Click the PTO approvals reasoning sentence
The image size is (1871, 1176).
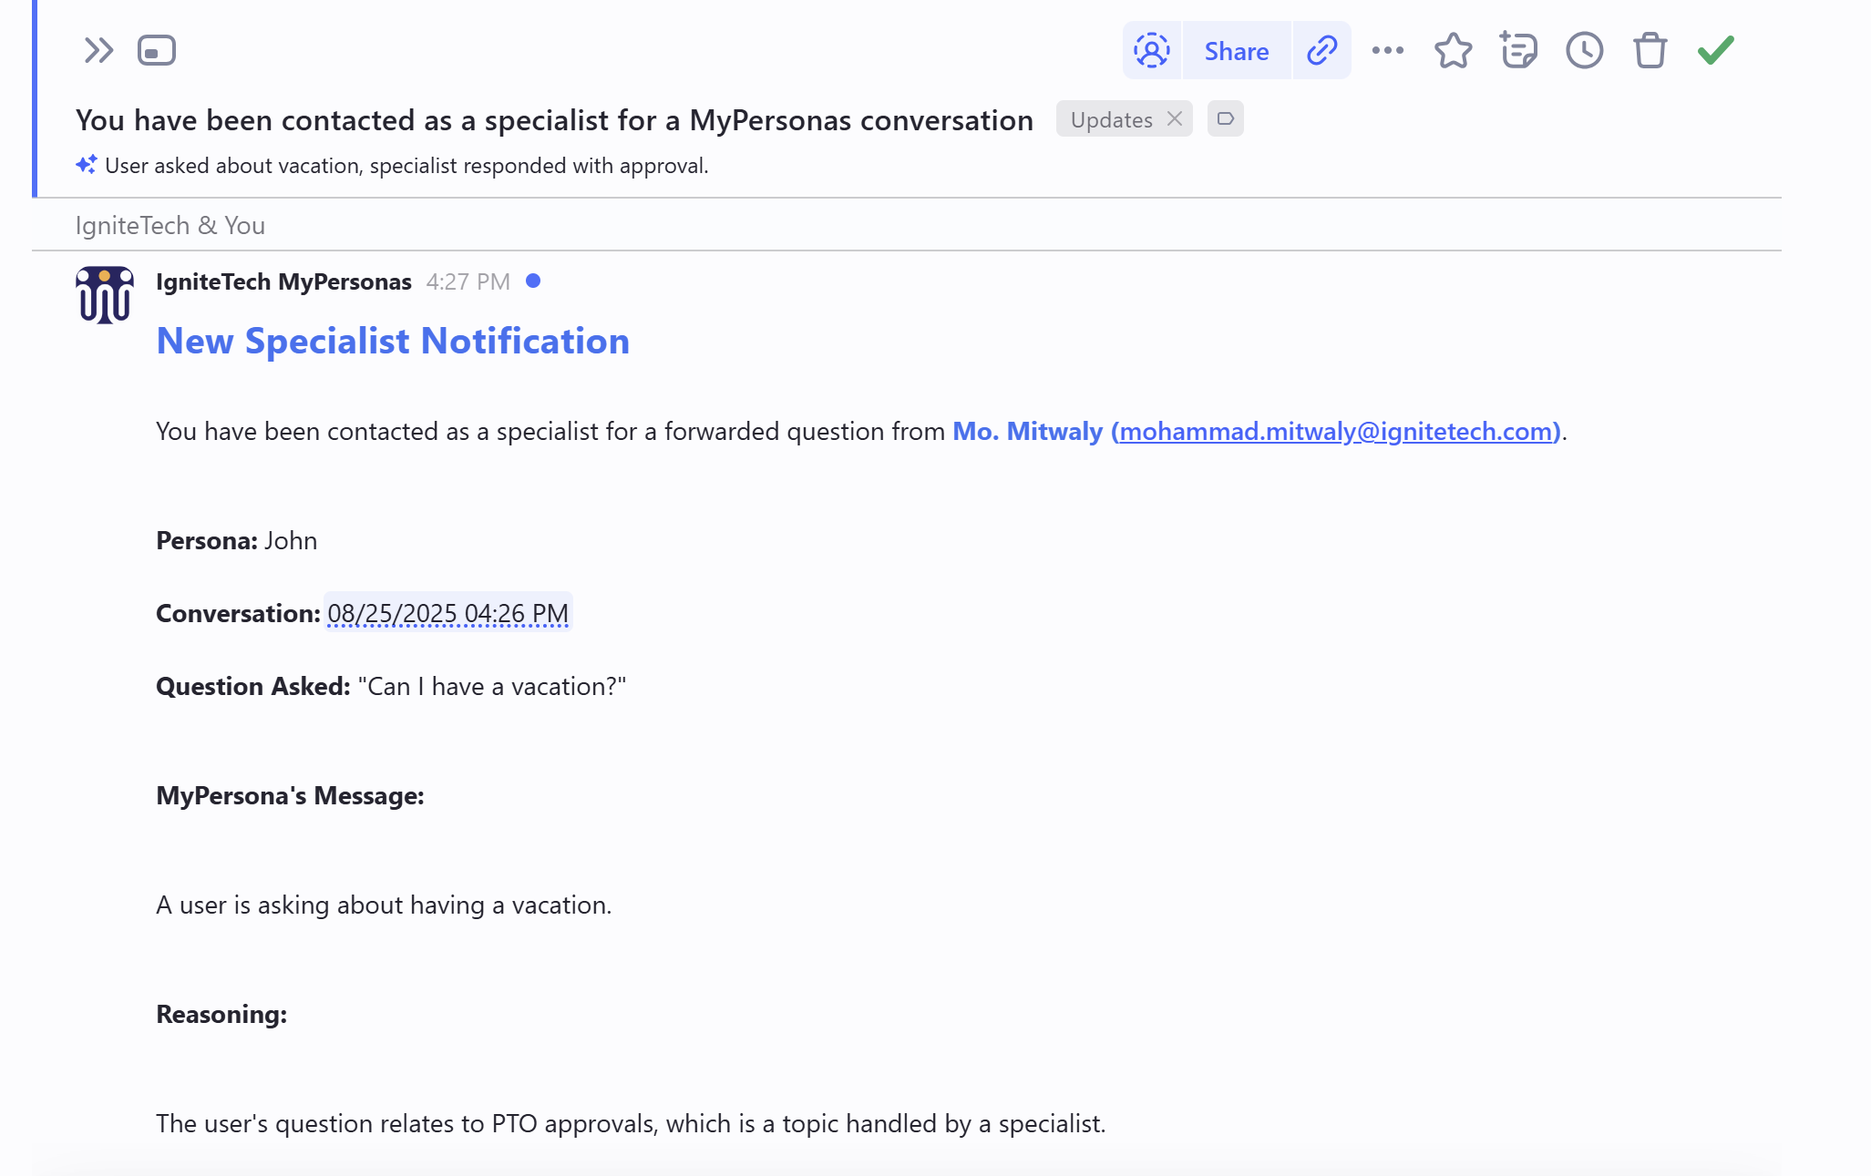(x=631, y=1123)
